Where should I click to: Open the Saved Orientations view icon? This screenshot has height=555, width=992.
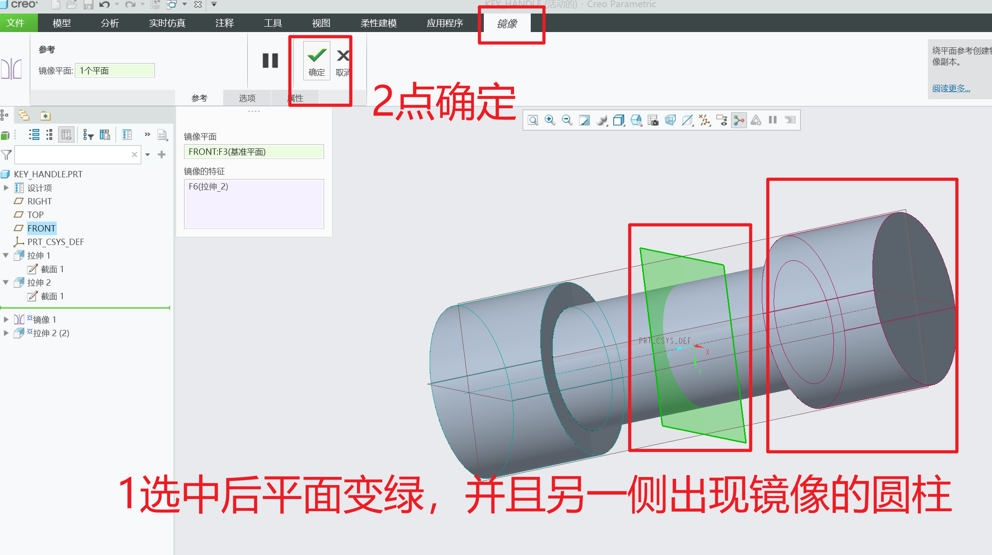[x=636, y=120]
